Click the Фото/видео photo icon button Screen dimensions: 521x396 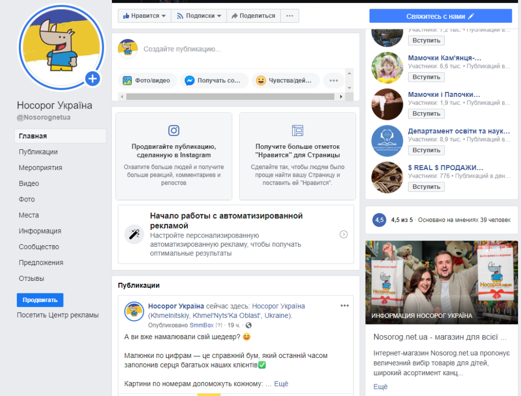coord(127,80)
